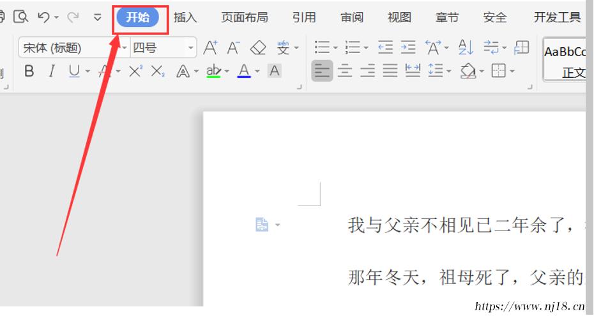The height and width of the screenshot is (316, 594).
Task: Select the 正文 AaBbCc style
Action: 565,60
